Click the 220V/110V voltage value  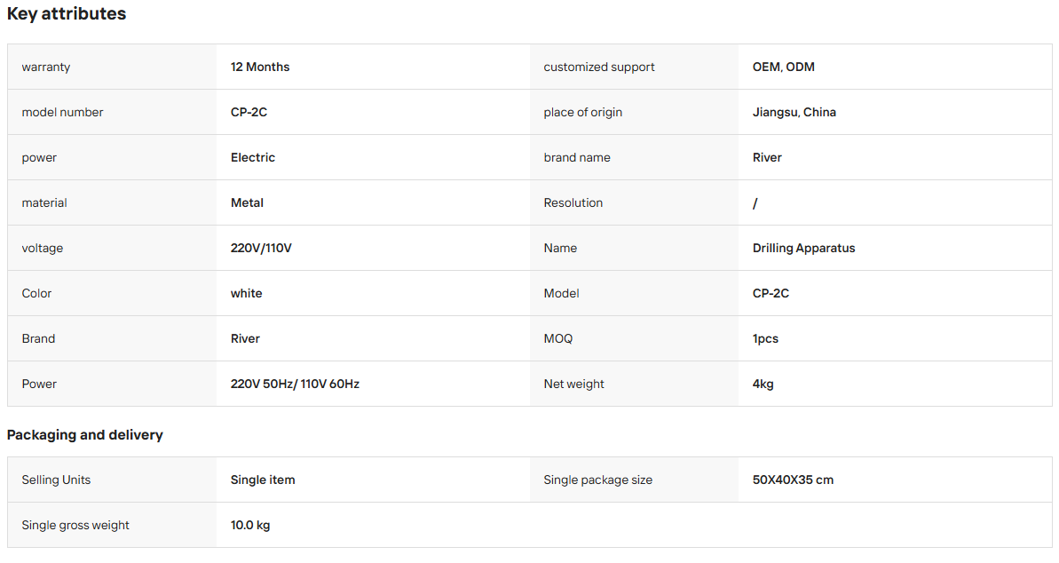[x=261, y=248]
